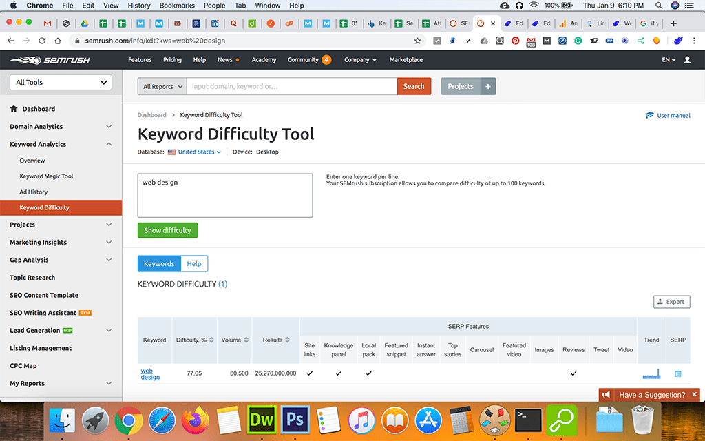Click the SEMrush logo
705x441 pixels.
click(50, 60)
